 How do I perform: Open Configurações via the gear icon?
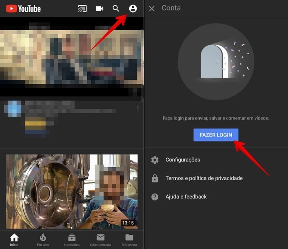click(155, 160)
